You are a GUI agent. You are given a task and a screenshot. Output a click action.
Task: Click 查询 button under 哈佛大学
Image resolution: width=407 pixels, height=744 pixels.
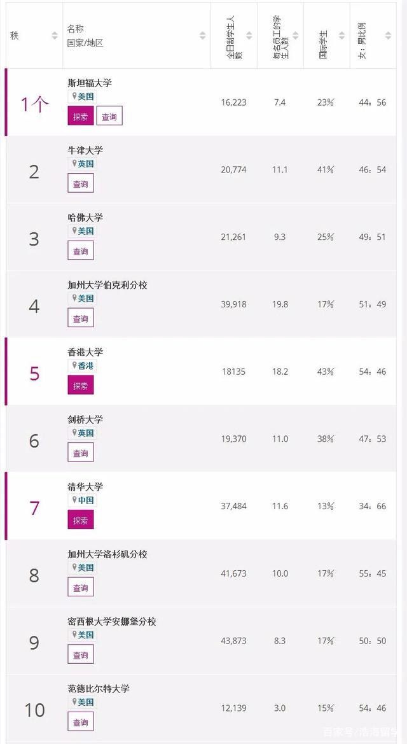click(81, 251)
